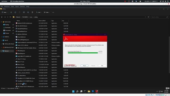Viewport: 170px width, 96px height.
Task: Click the green setup progress bar
Action: pos(85,53)
